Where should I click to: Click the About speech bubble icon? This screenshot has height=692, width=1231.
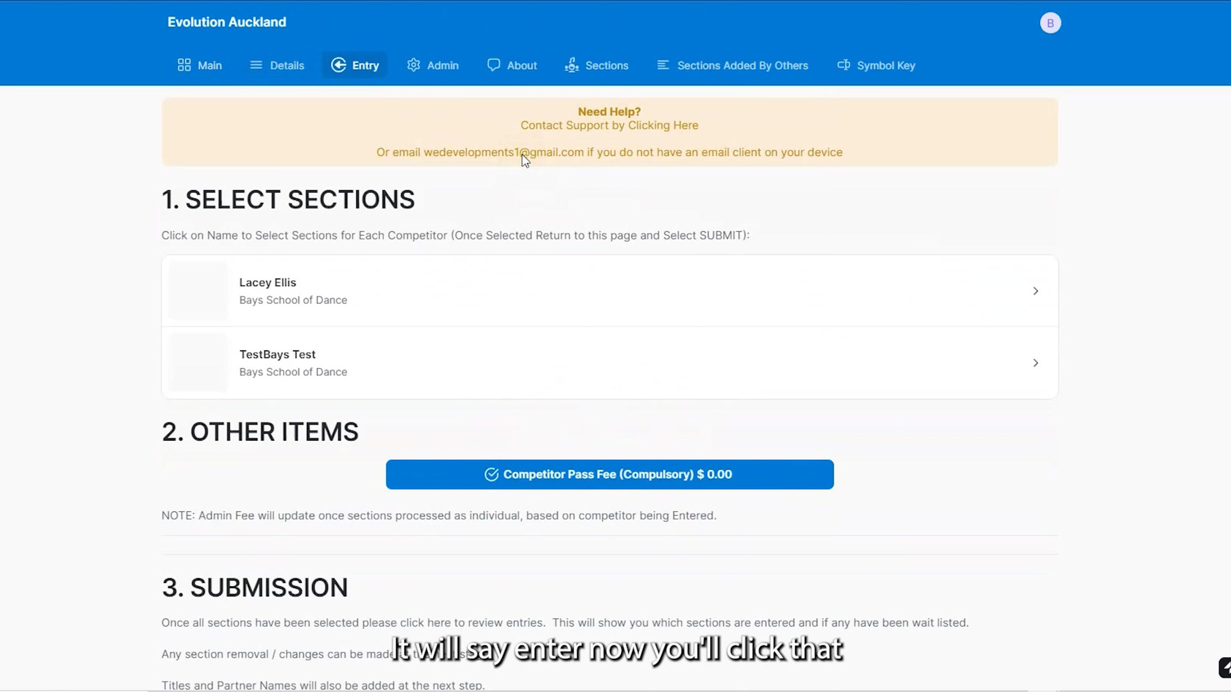pos(494,65)
